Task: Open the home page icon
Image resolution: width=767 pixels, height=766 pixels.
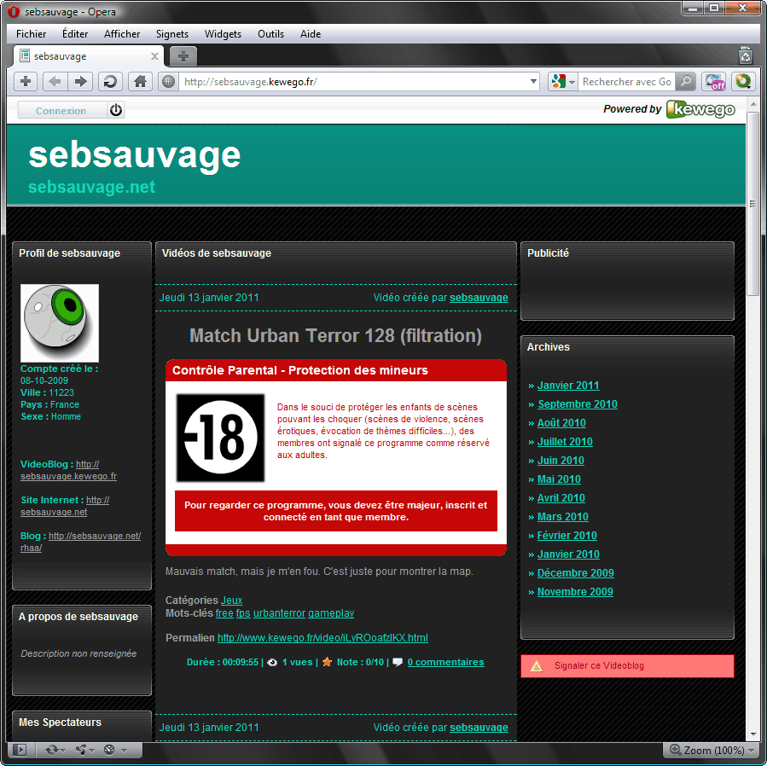Action: click(141, 81)
